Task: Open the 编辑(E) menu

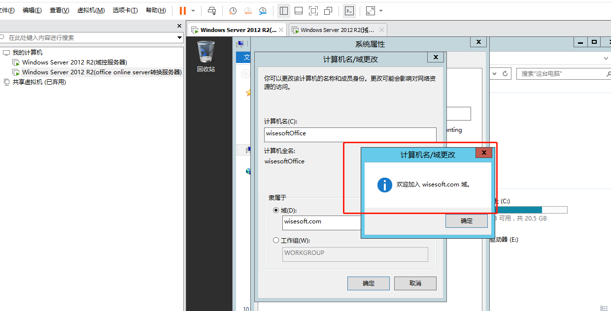Action: tap(32, 10)
